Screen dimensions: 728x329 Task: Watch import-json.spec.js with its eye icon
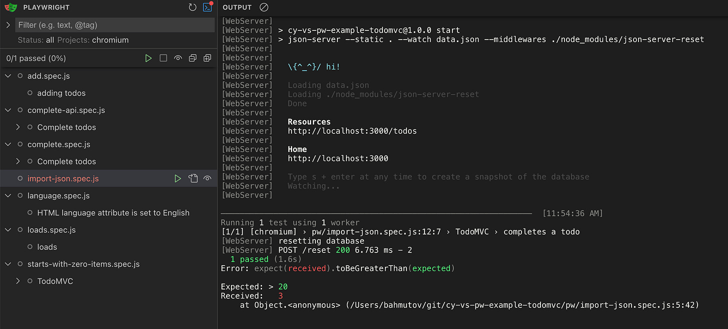(x=207, y=178)
